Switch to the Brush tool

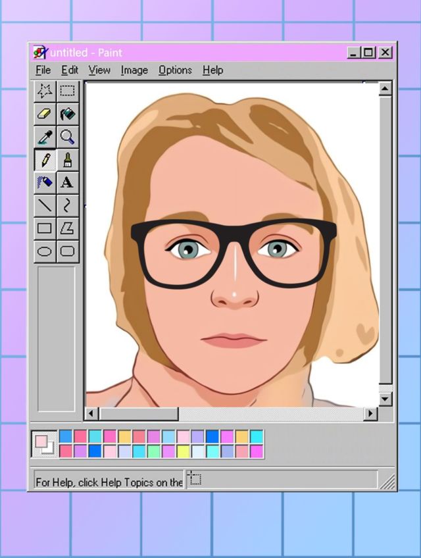tap(68, 160)
